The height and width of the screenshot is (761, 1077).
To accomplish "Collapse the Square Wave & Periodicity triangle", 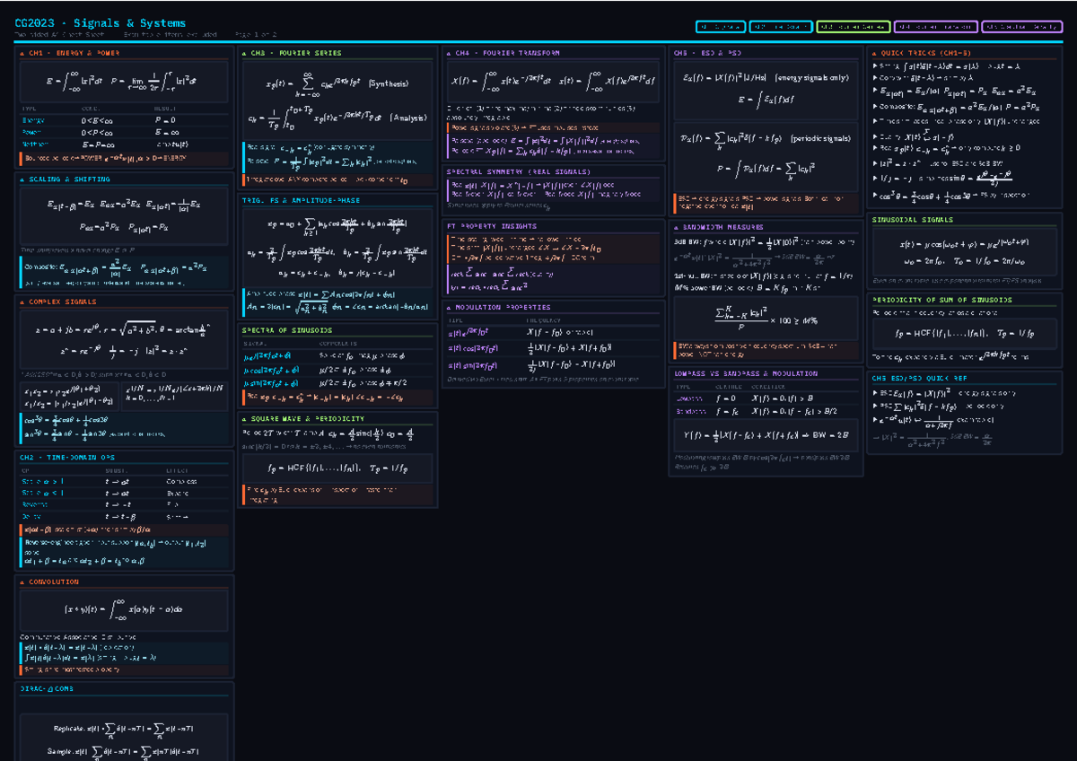I will [246, 419].
